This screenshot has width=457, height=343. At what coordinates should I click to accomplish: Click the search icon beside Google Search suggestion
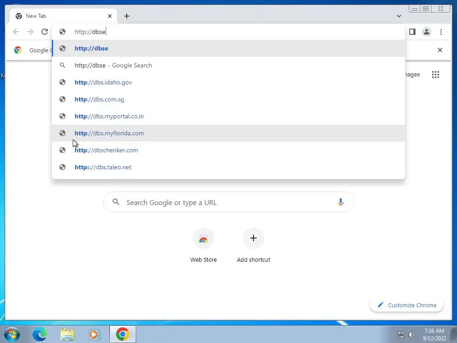62,65
